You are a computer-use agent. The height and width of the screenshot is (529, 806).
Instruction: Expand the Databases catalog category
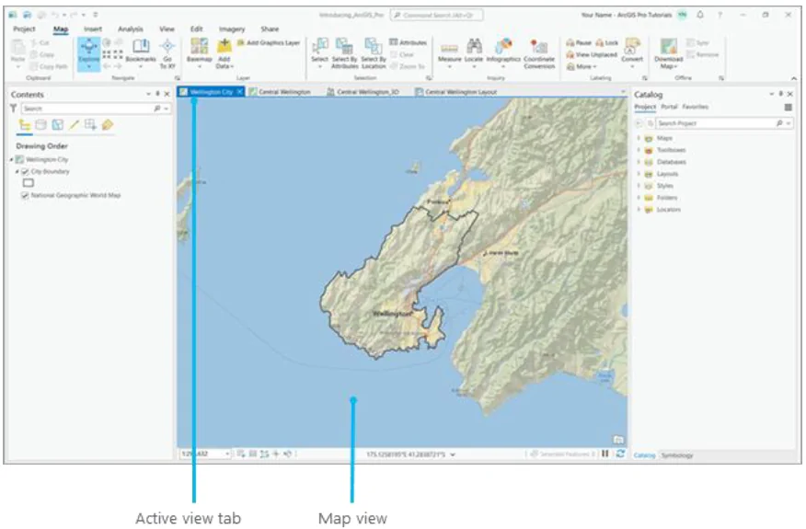[x=639, y=162]
